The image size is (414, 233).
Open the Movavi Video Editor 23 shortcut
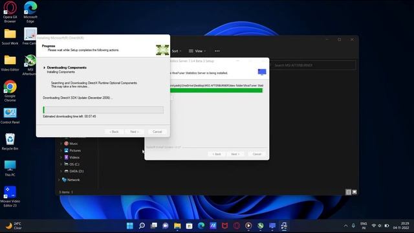pyautogui.click(x=10, y=196)
